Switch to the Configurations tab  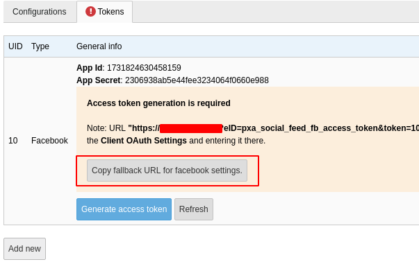40,12
